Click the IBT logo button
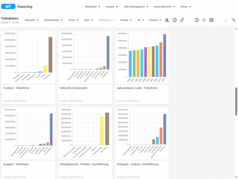 8,6
